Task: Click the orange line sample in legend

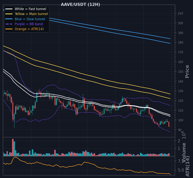Action: [x=9, y=29]
